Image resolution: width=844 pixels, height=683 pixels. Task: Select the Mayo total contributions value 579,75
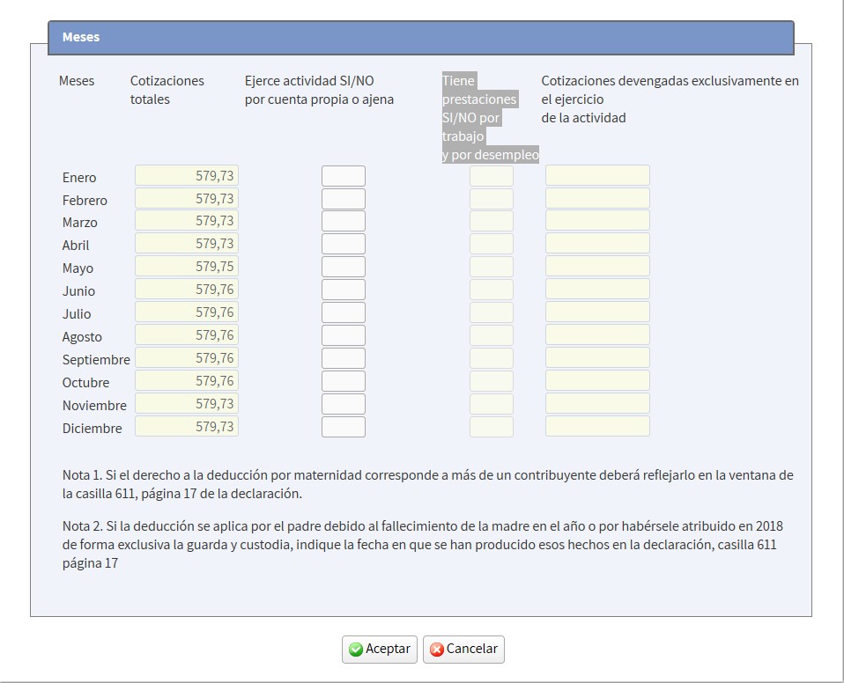[x=186, y=267]
